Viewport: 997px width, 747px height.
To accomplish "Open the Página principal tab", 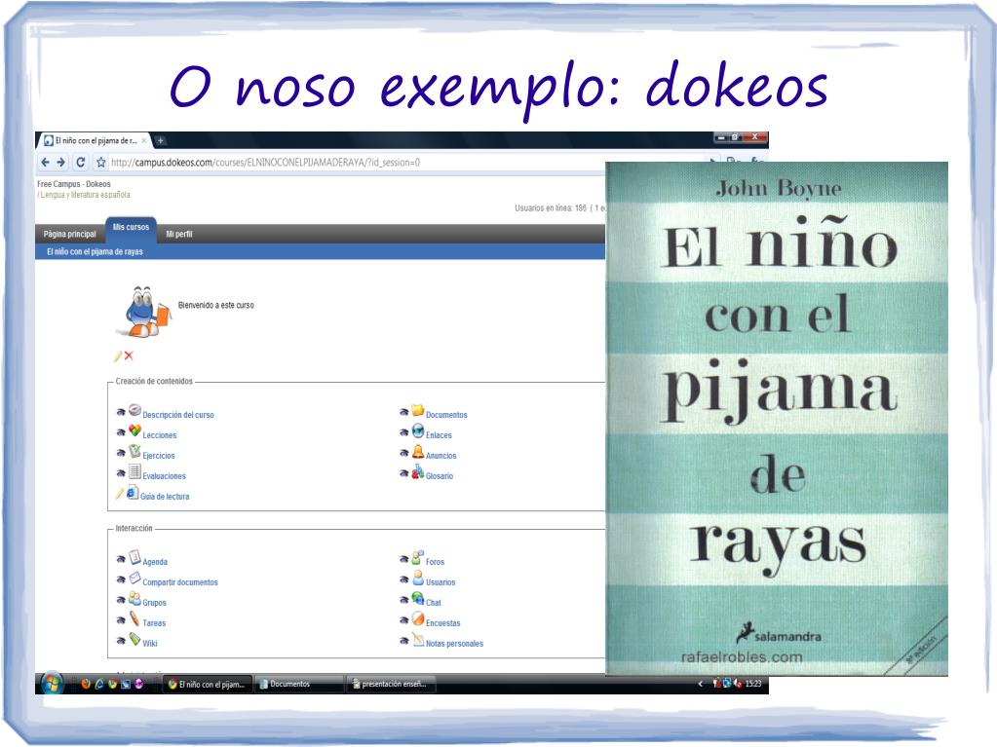I will coord(70,235).
